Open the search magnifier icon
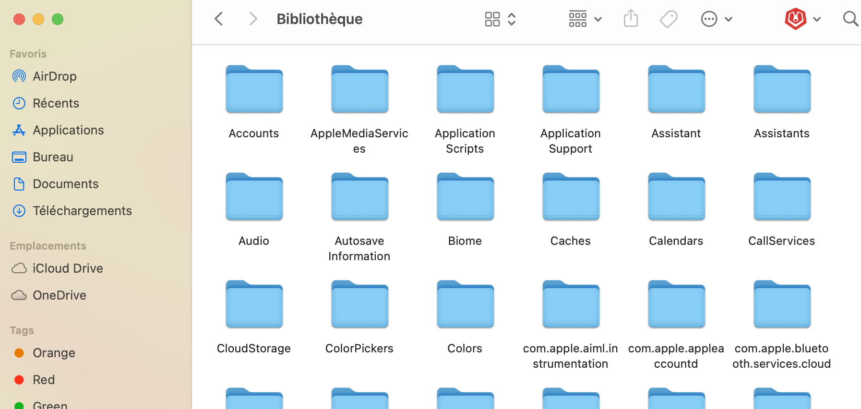Viewport: 861px width, 409px height. point(850,19)
